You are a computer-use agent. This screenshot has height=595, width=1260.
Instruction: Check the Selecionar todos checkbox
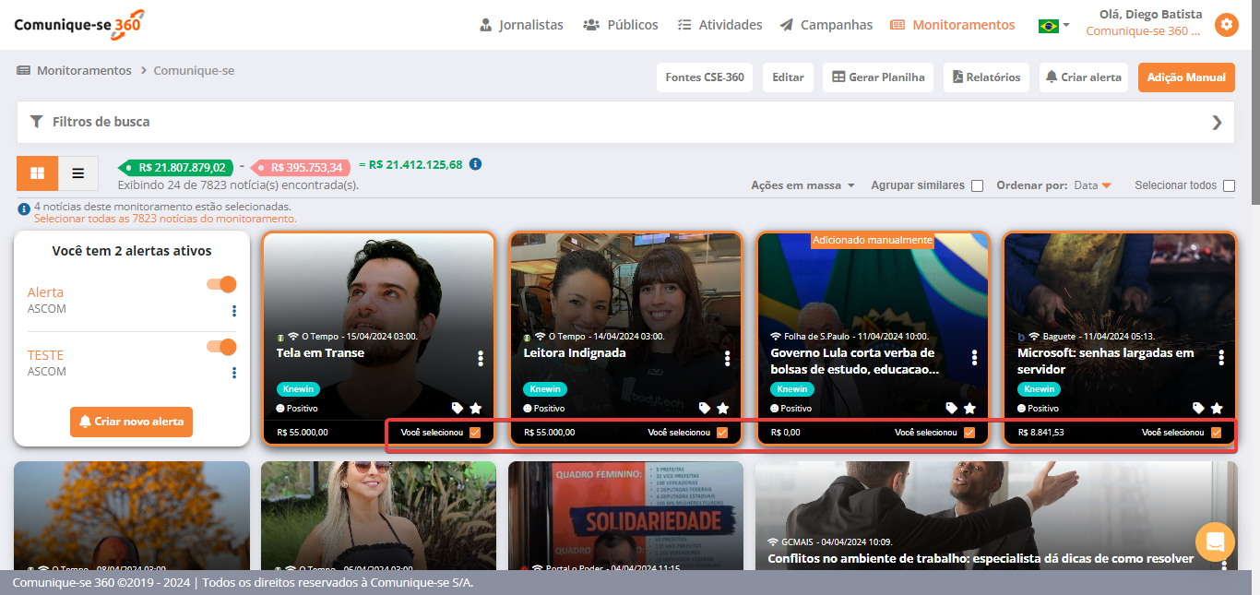click(x=1229, y=185)
